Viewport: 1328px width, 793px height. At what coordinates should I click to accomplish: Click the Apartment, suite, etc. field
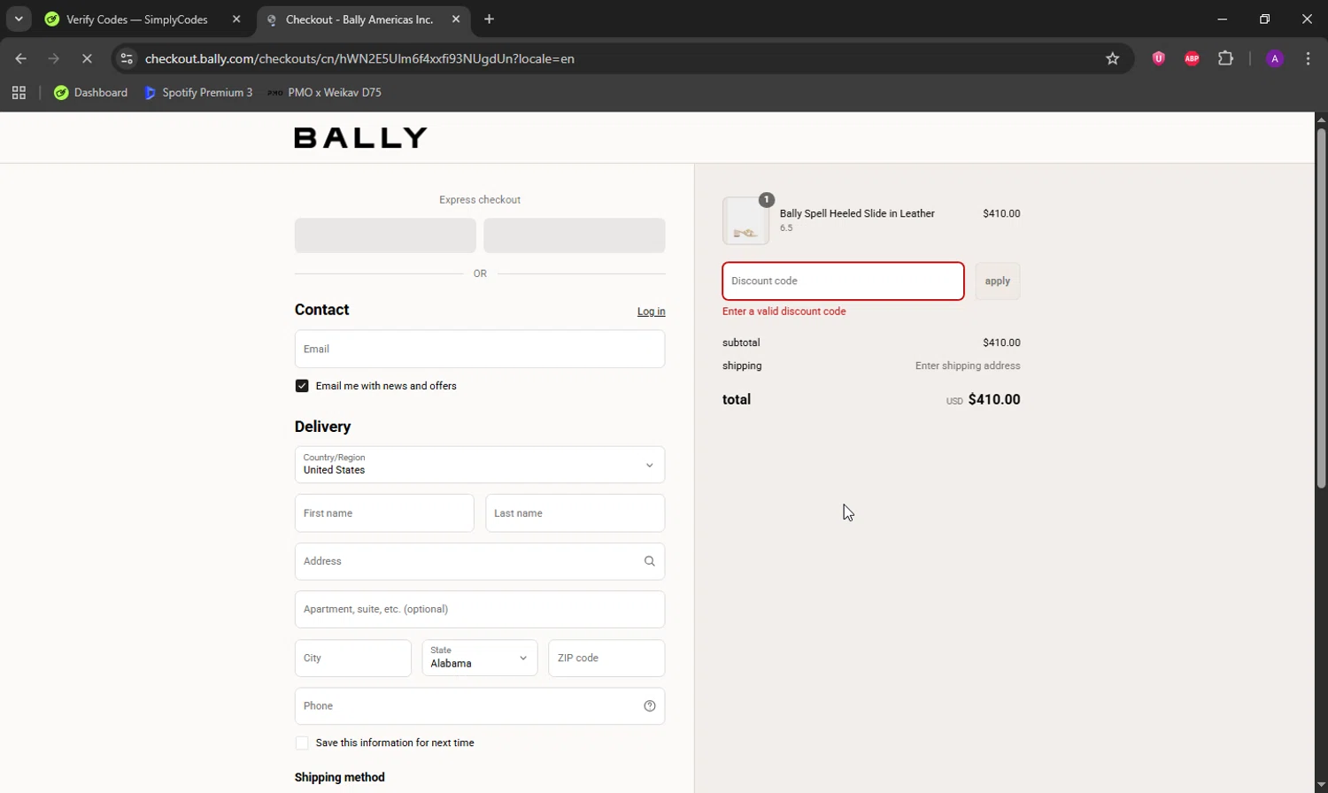pos(480,609)
